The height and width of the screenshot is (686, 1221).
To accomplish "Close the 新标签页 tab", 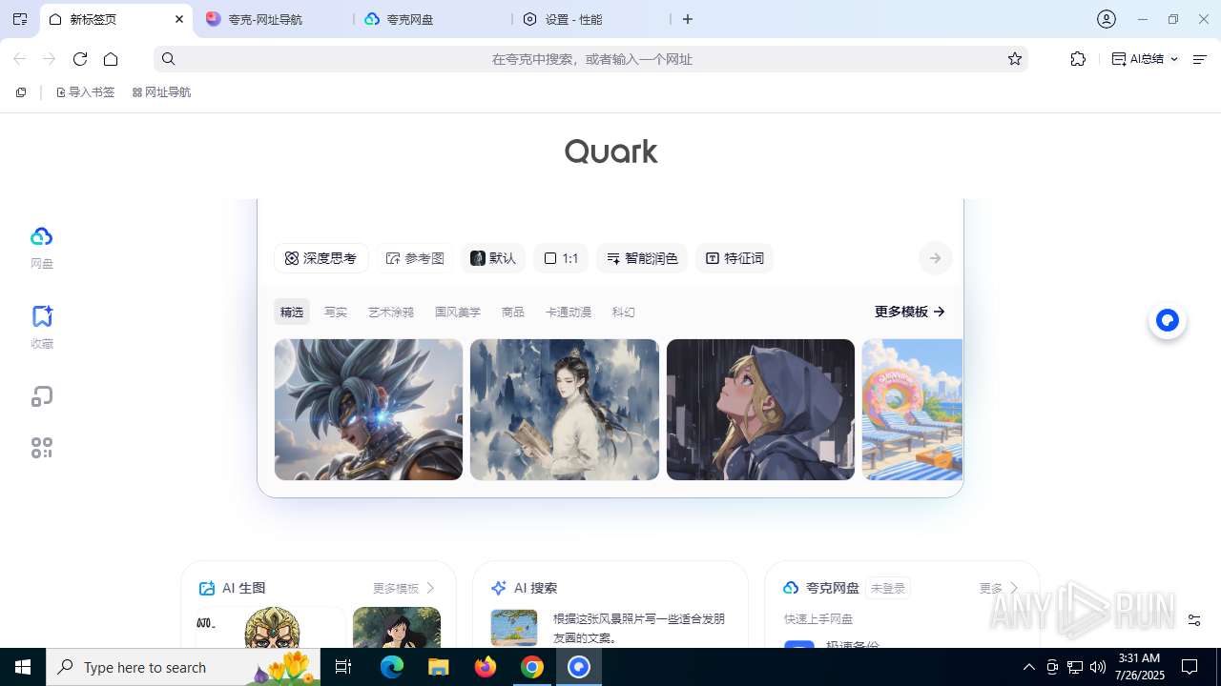I will pyautogui.click(x=179, y=19).
